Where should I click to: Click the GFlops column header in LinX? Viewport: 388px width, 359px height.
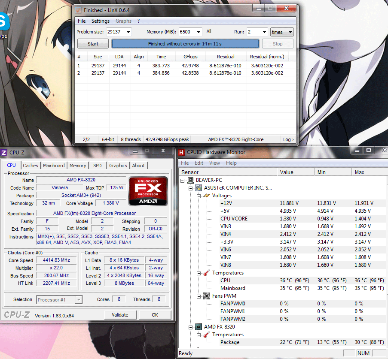click(x=190, y=57)
